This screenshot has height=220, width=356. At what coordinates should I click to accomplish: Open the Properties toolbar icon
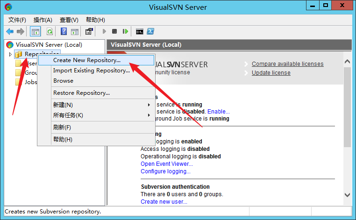[89, 31]
